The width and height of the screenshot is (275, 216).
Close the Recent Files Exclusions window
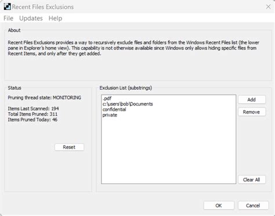coord(268,7)
